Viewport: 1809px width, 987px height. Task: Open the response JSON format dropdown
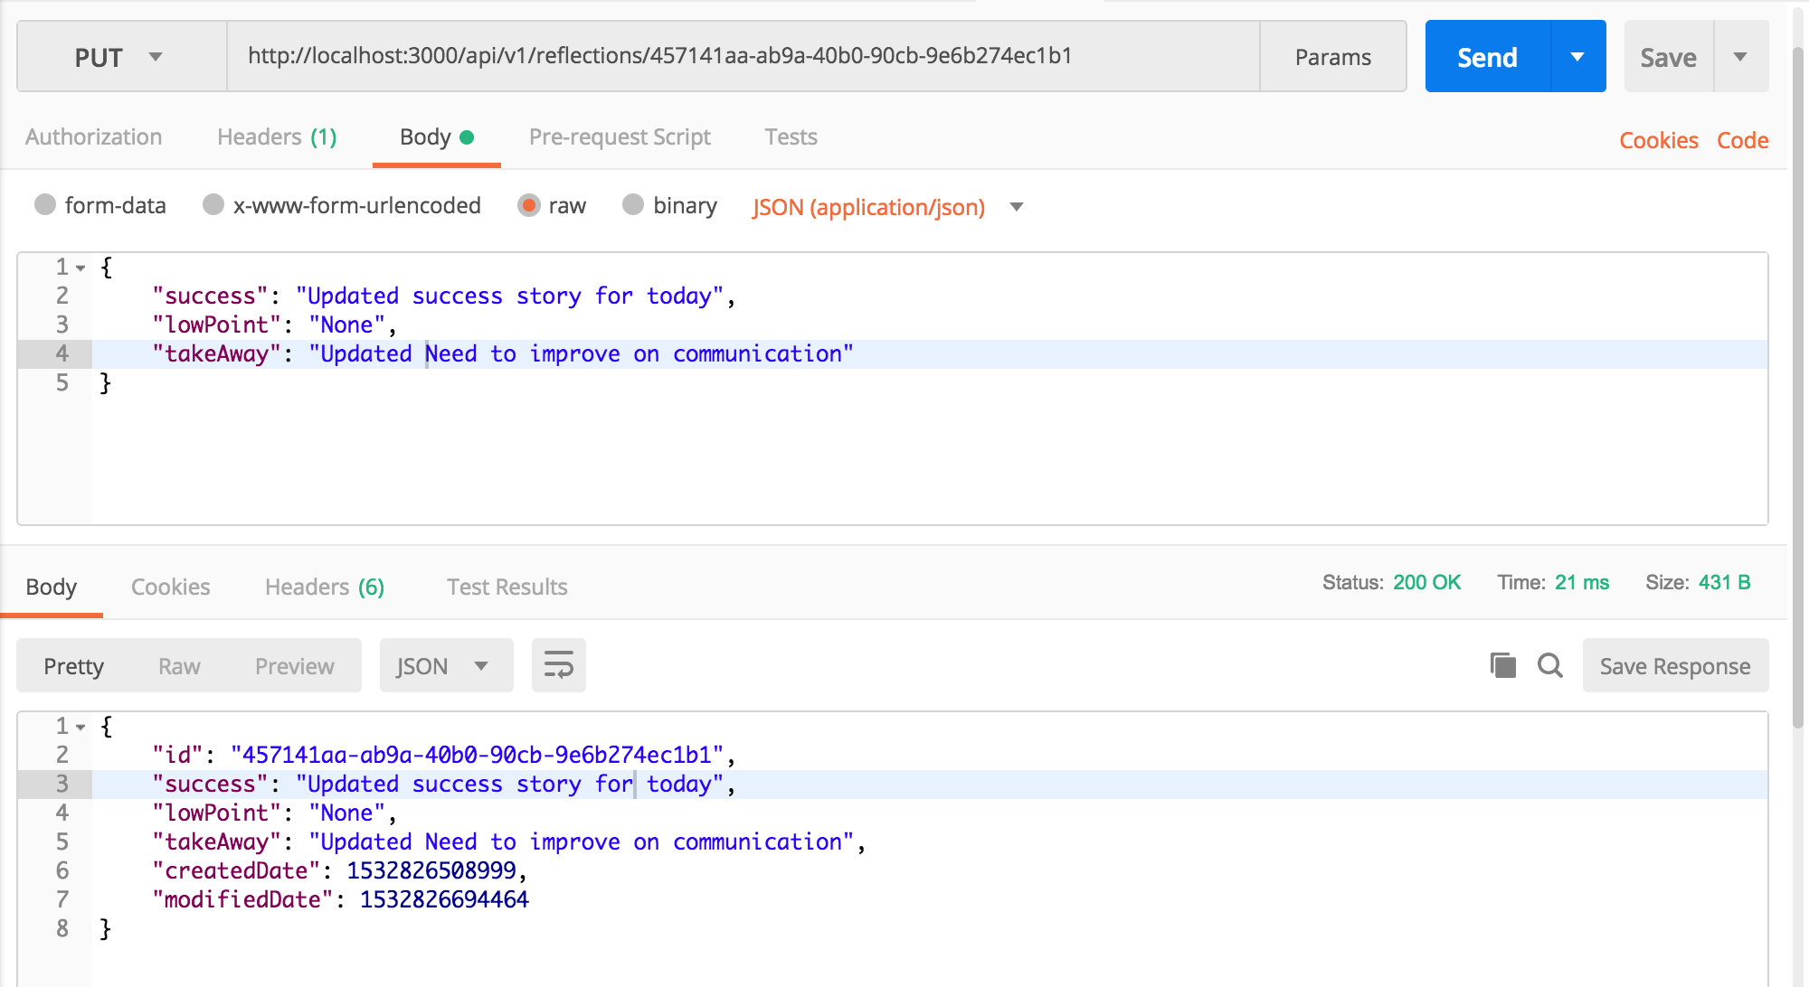click(x=445, y=666)
